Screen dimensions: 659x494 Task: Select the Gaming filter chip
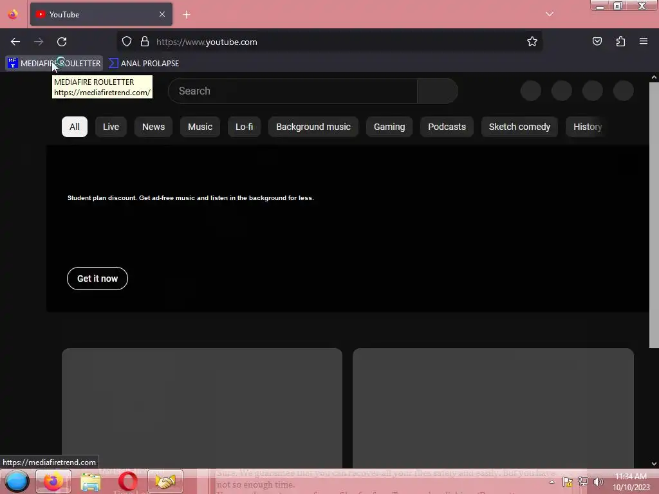[x=389, y=127]
